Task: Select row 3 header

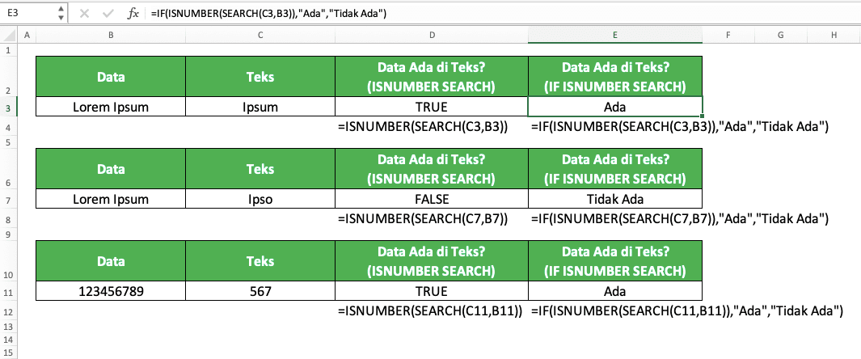Action: (8, 108)
